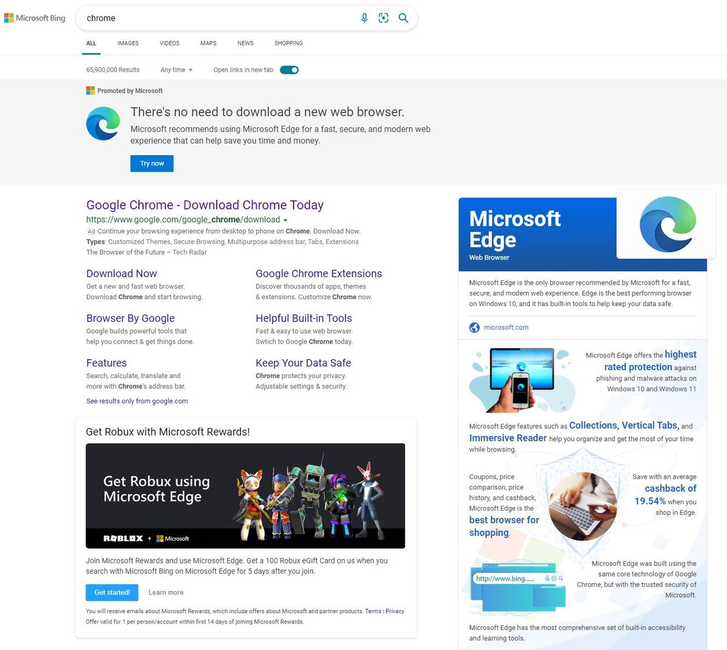Expand the chevron beside the Chrome ad URL
Image resolution: width=727 pixels, height=650 pixels.
(285, 220)
